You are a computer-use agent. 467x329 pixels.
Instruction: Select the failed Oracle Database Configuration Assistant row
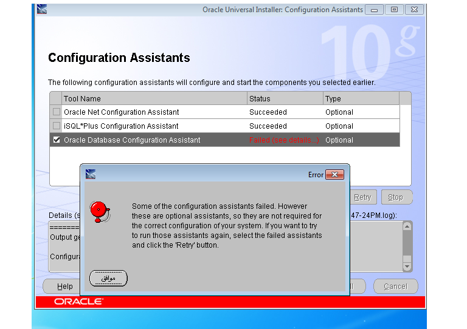coord(152,140)
